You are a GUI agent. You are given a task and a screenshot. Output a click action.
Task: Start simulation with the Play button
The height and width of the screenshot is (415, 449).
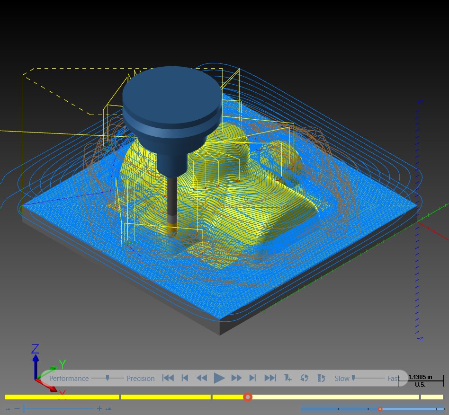219,378
